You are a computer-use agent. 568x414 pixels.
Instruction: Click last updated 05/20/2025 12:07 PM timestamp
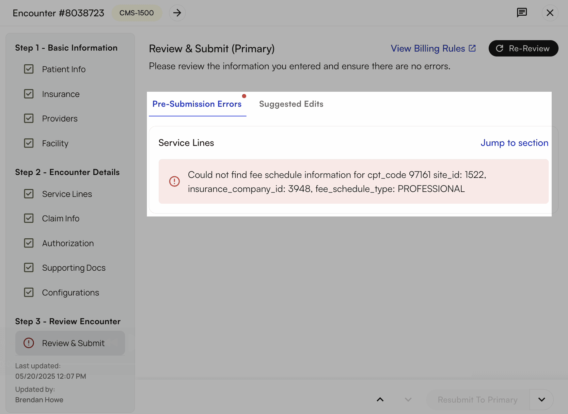click(x=51, y=376)
